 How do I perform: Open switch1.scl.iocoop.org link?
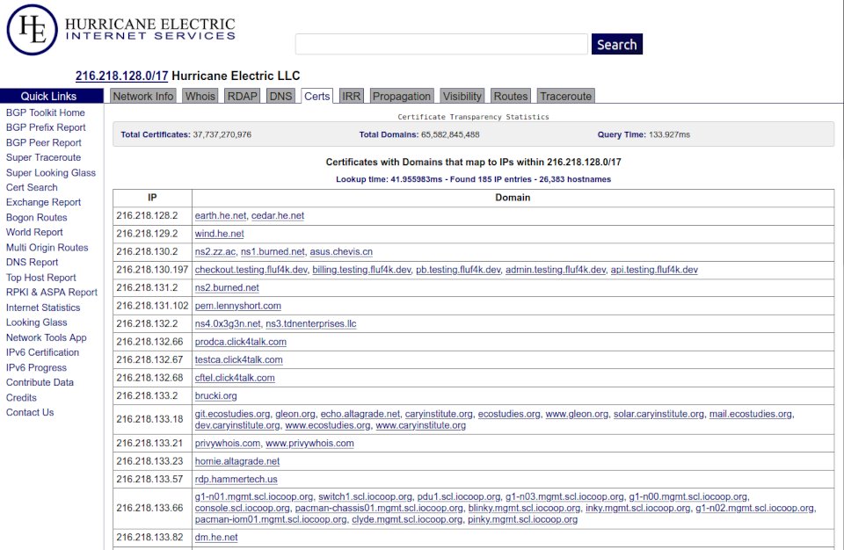(366, 496)
